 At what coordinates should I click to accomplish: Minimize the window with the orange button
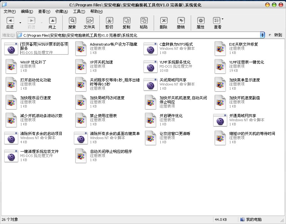pos(267,5)
